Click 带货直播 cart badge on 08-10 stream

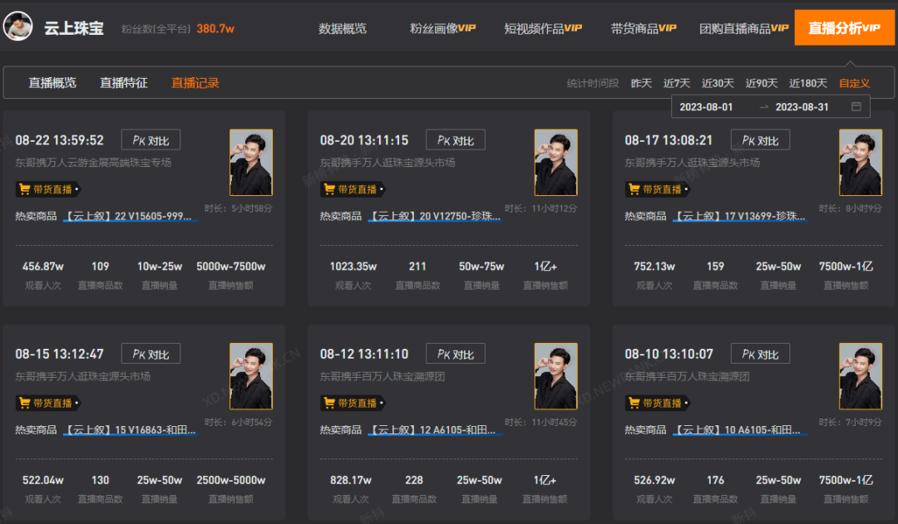(657, 403)
